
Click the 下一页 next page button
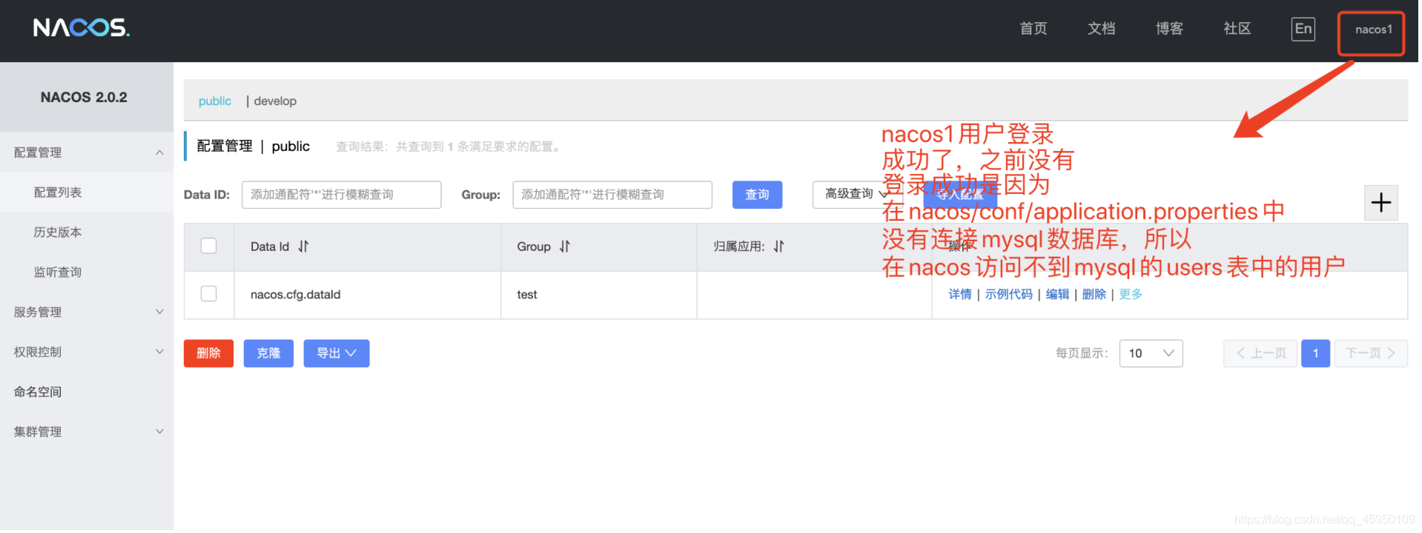1370,353
